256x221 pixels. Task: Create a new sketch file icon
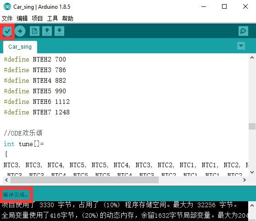pyautogui.click(x=34, y=31)
